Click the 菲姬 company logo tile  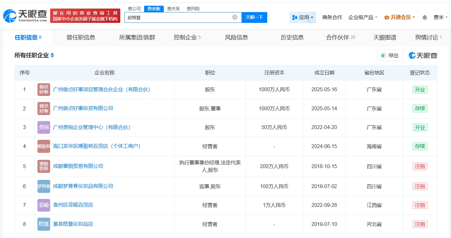coord(44,205)
